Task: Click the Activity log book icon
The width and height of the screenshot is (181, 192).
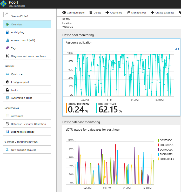Action: [x=7, y=32]
